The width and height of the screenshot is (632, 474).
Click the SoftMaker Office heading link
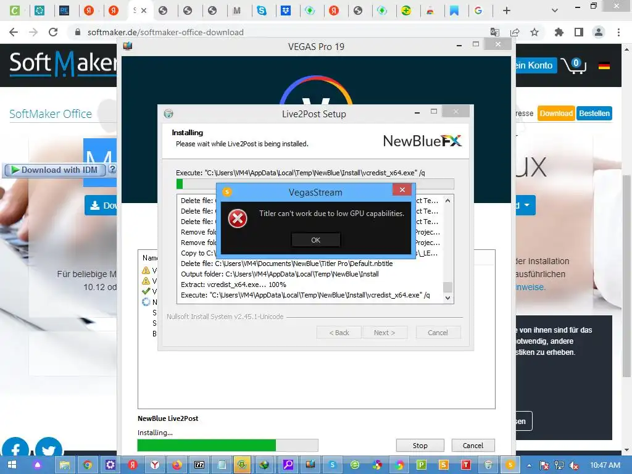51,114
